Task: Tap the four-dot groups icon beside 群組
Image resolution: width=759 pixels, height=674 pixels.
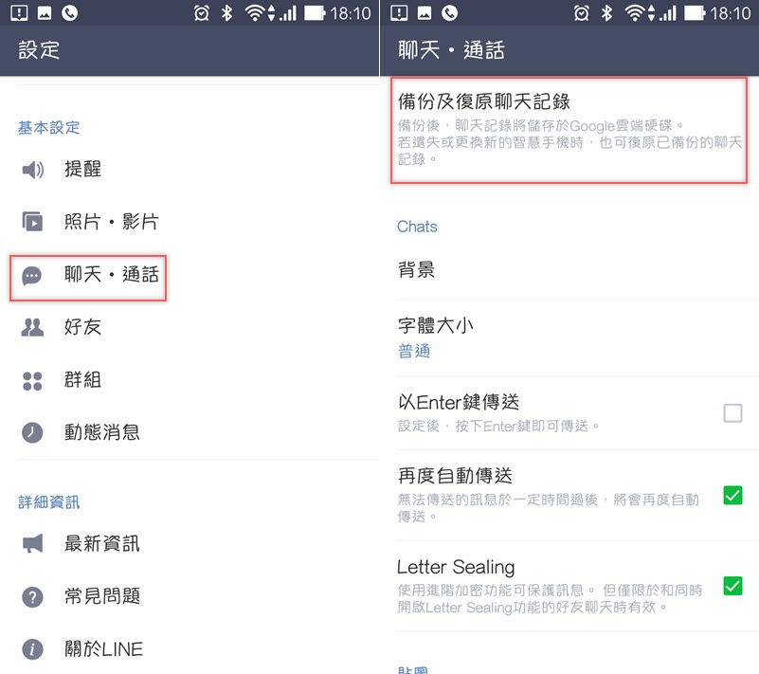Action: (x=32, y=381)
